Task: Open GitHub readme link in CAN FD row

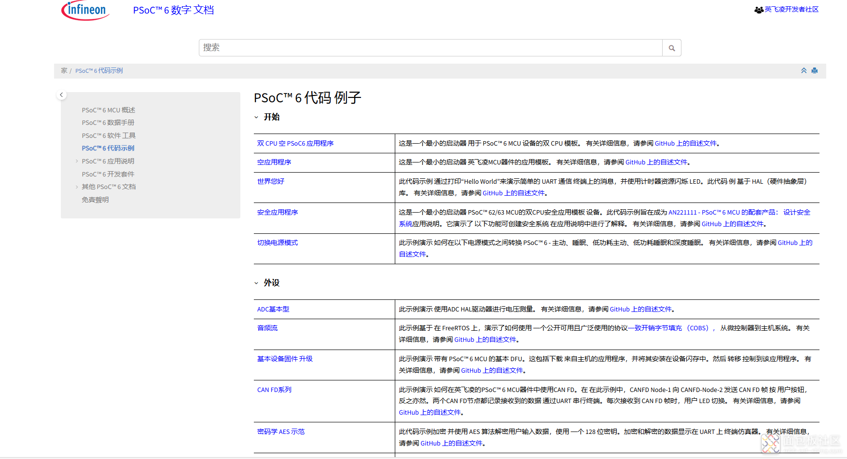Action: [x=430, y=412]
